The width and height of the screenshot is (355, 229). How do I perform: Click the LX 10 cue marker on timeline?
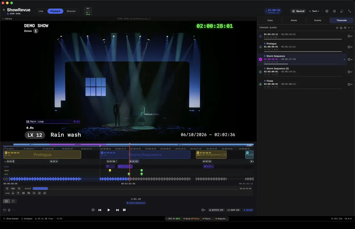pyautogui.click(x=111, y=161)
